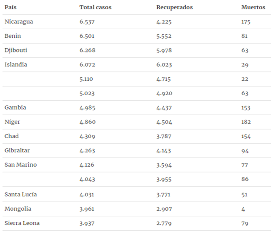The width and height of the screenshot is (271, 233).
Task: Click Níger's deaths value 182
Action: (x=246, y=122)
